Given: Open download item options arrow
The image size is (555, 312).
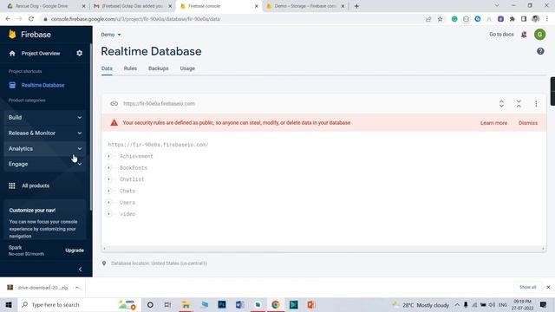Looking at the screenshot, I should click(x=77, y=288).
